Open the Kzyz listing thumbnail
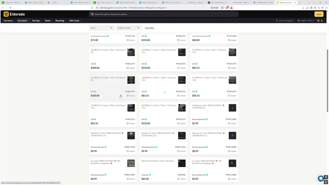Screen dimensions: 329x185 point(131,52)
